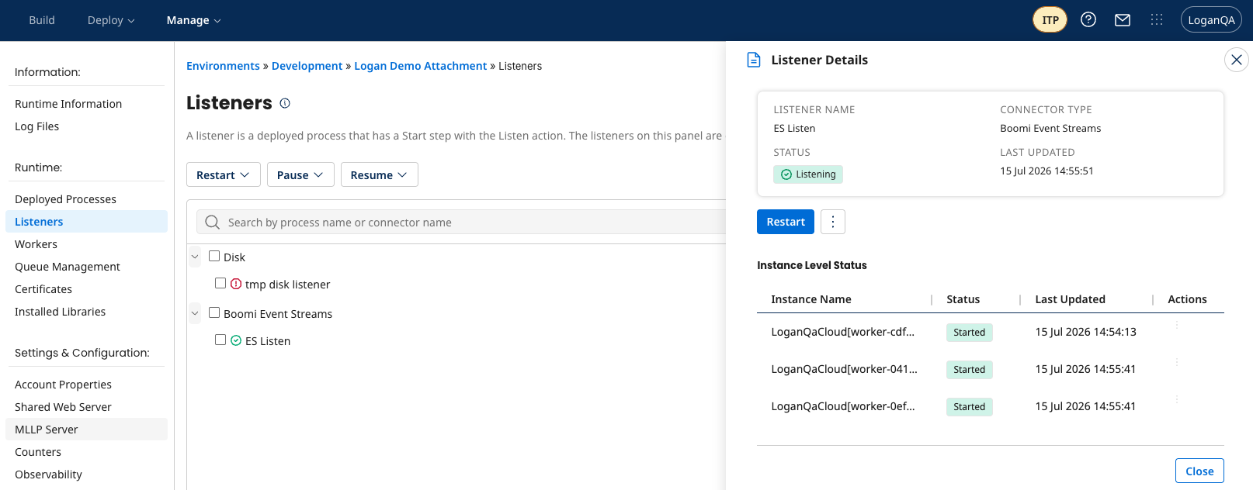Follow the Development breadcrumb link

point(307,66)
